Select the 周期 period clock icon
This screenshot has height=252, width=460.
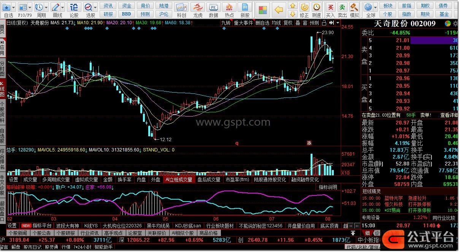(39, 7)
